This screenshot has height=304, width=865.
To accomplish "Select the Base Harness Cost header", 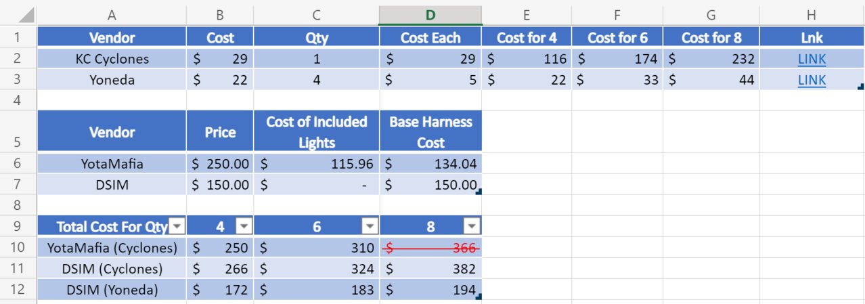I will click(x=430, y=132).
